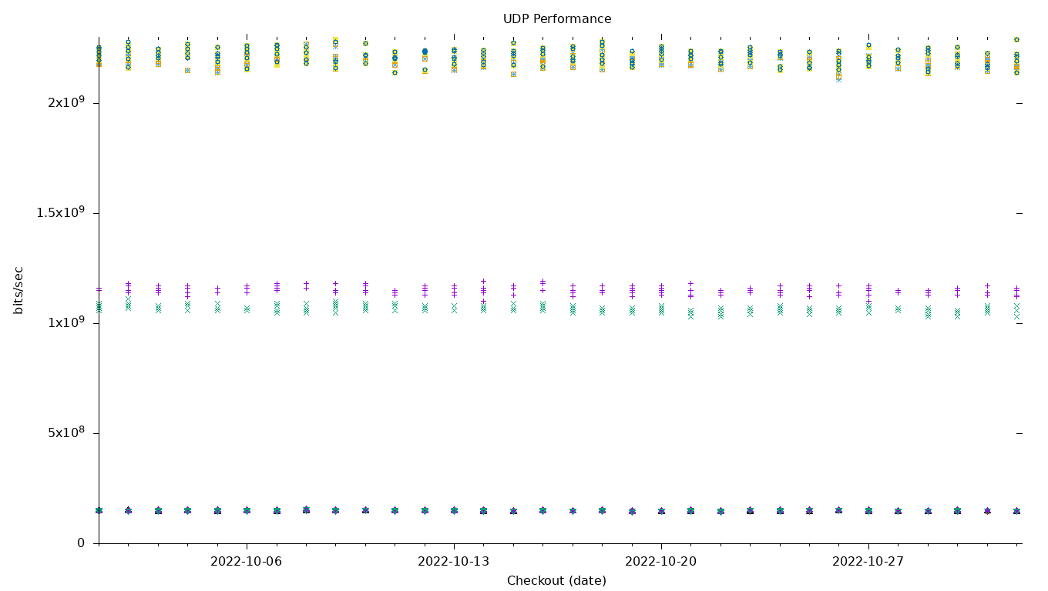The image size is (1048, 591).
Task: Click the 2022-10-20 date label
Action: click(661, 562)
